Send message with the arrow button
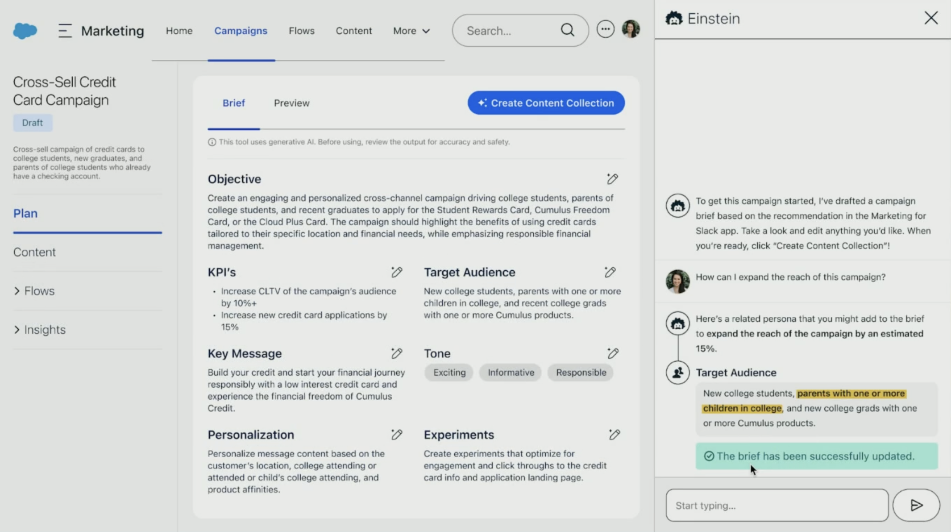This screenshot has width=951, height=532. (x=916, y=505)
